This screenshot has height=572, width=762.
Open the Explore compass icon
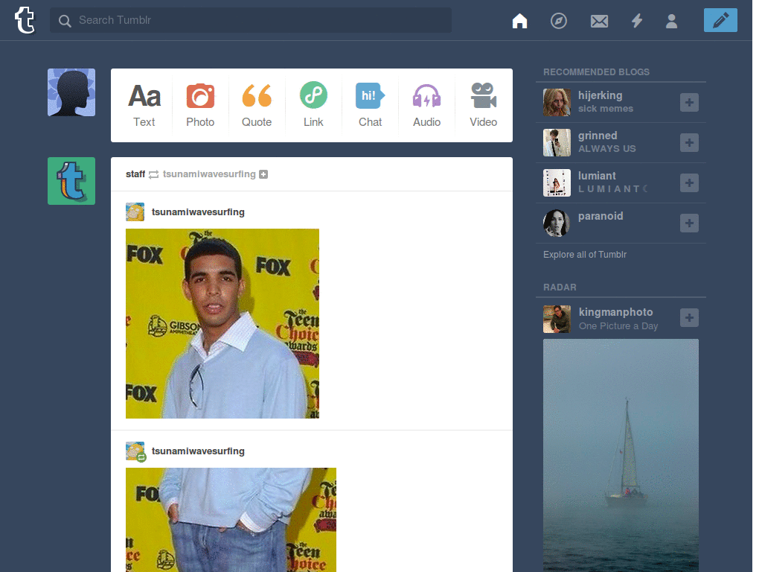(558, 21)
